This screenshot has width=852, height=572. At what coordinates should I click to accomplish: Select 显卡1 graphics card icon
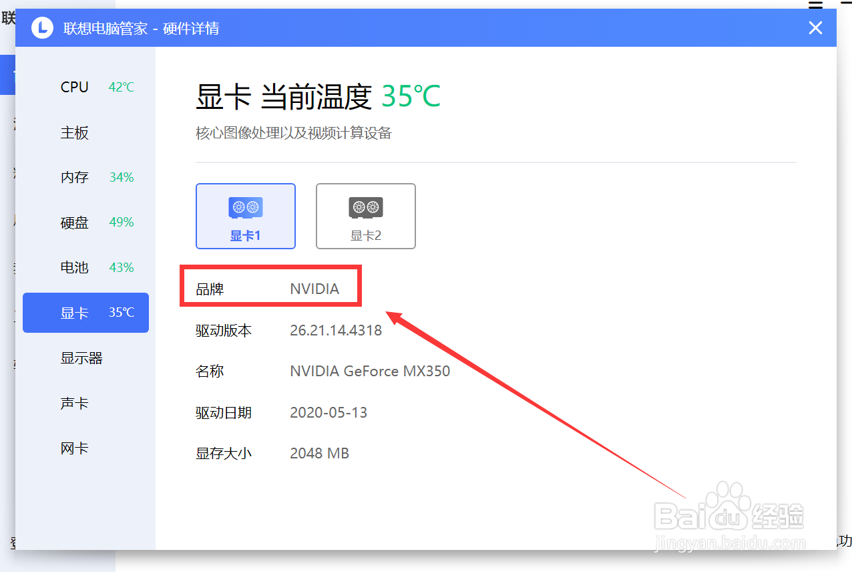click(x=246, y=216)
